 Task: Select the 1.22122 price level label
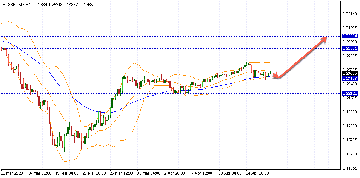(350, 93)
